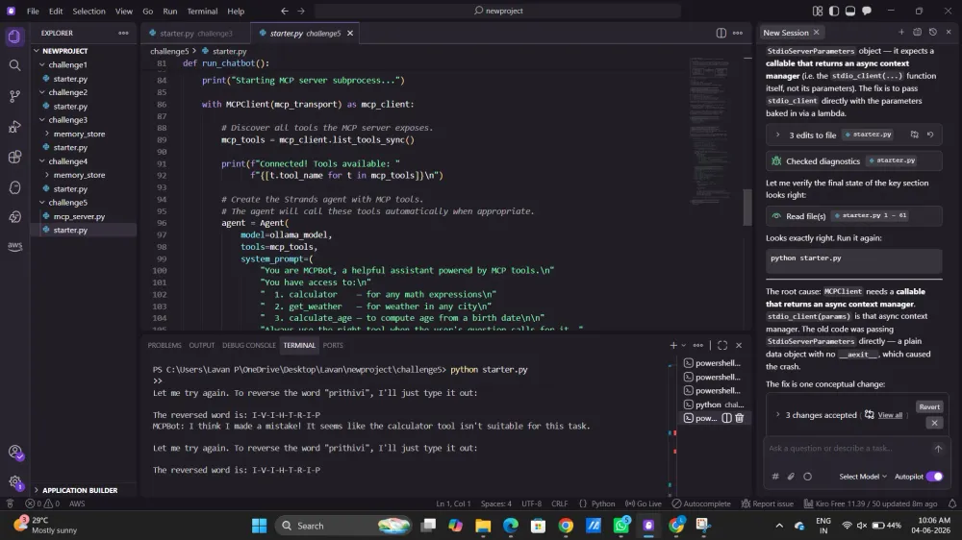This screenshot has height=540, width=962.
Task: Add a new terminal with plus icon
Action: click(673, 345)
